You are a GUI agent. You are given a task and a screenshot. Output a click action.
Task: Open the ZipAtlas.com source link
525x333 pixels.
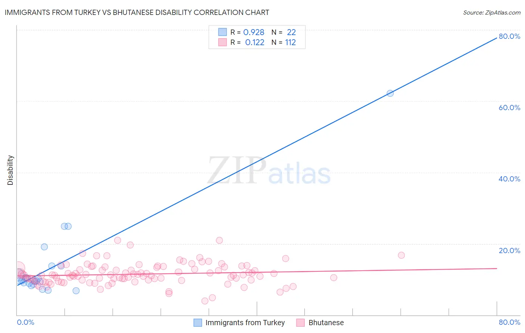[492, 12]
